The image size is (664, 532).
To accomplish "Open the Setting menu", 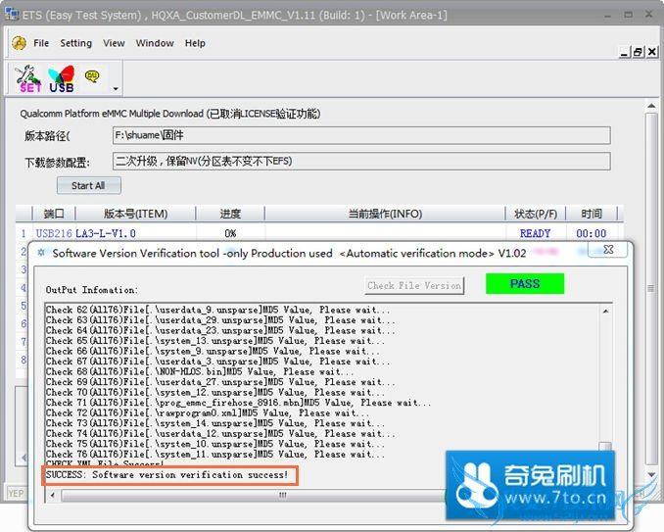I will coord(75,43).
